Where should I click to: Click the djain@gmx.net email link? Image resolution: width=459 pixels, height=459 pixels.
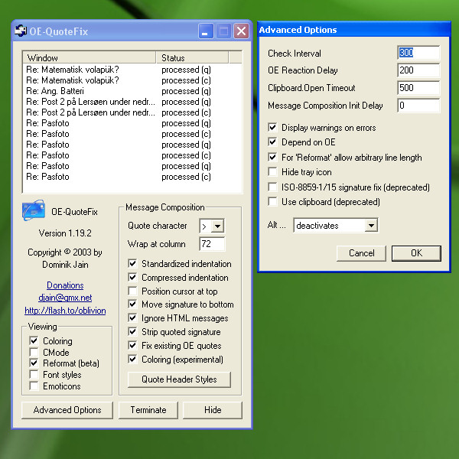point(65,298)
